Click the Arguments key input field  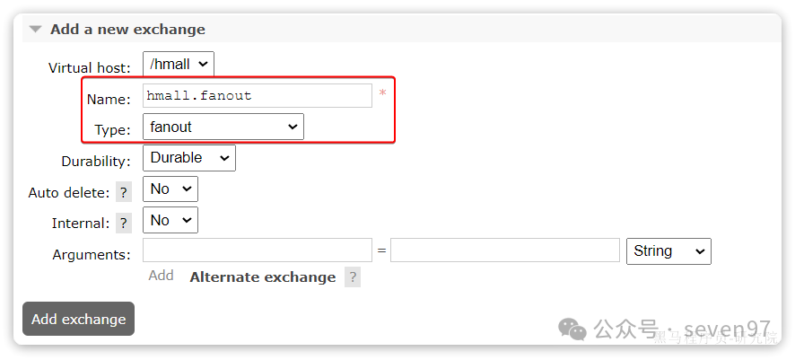(258, 250)
